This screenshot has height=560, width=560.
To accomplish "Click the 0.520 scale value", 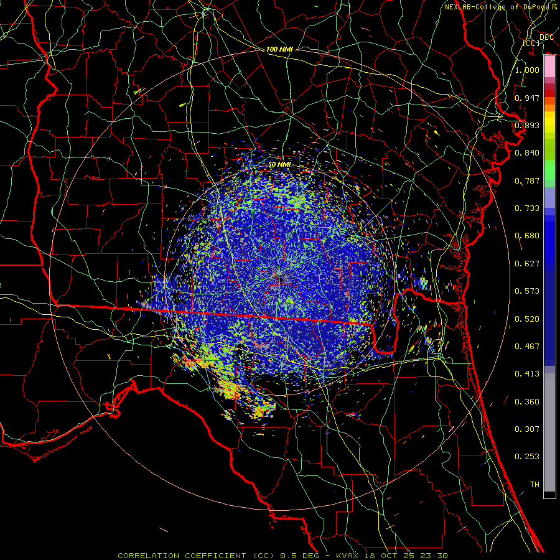I will point(527,319).
